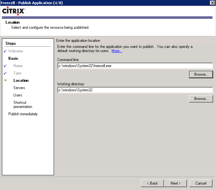The image size is (216, 190).
Task: Select the Name step
Action: point(18,66)
